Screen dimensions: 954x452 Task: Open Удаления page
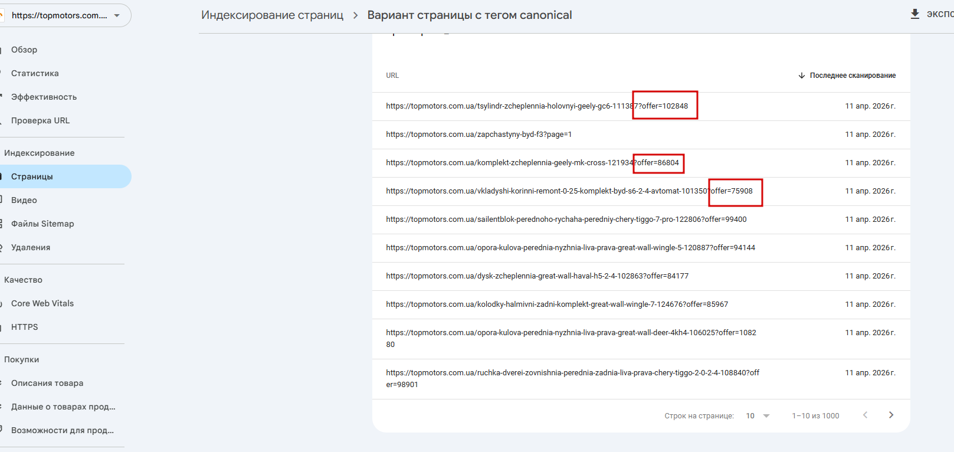(x=31, y=247)
